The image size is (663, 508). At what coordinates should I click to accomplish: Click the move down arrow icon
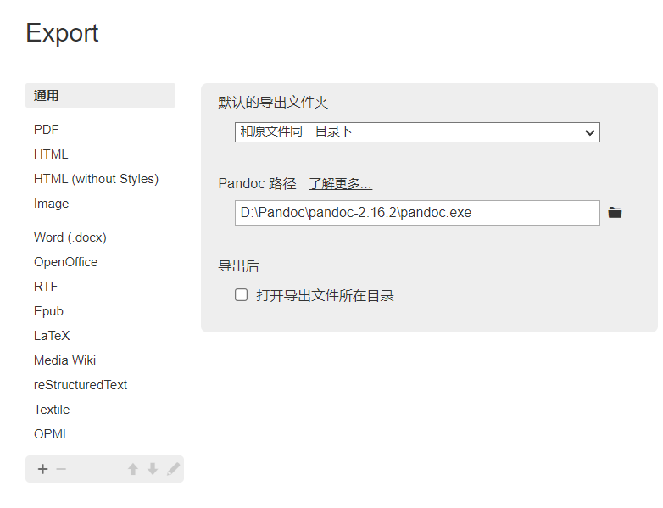pyautogui.click(x=153, y=469)
